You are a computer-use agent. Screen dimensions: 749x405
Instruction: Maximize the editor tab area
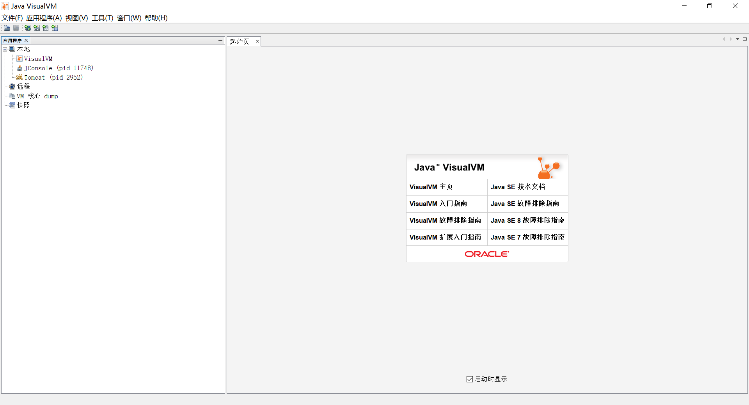[x=745, y=39]
